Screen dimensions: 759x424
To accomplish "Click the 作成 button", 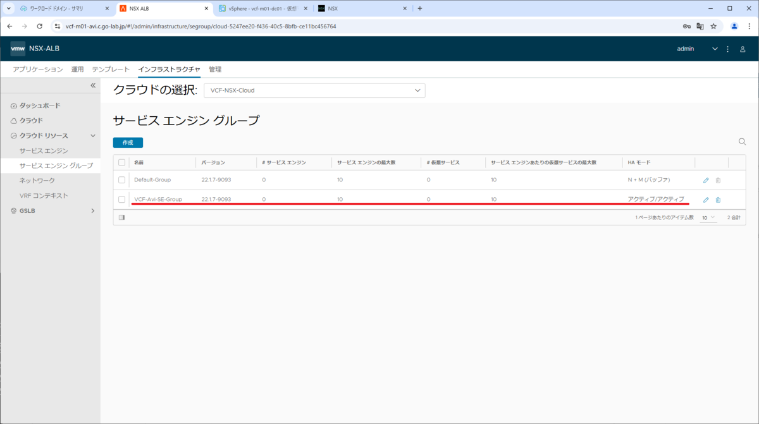I will [x=128, y=143].
